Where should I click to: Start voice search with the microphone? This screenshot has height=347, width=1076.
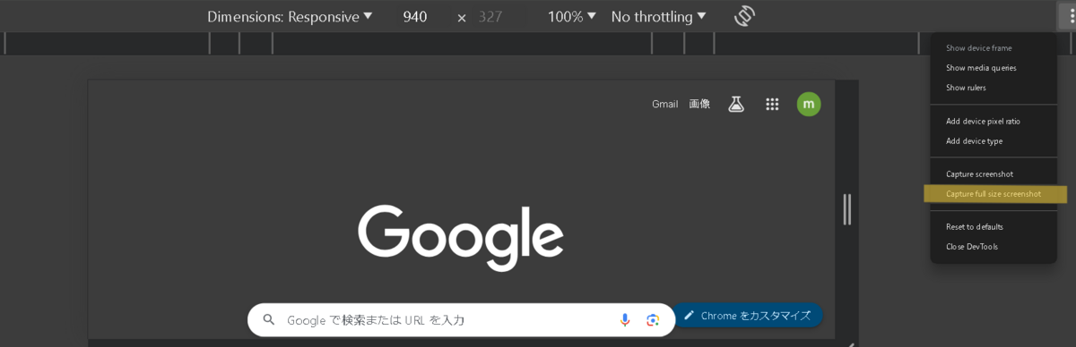[625, 319]
